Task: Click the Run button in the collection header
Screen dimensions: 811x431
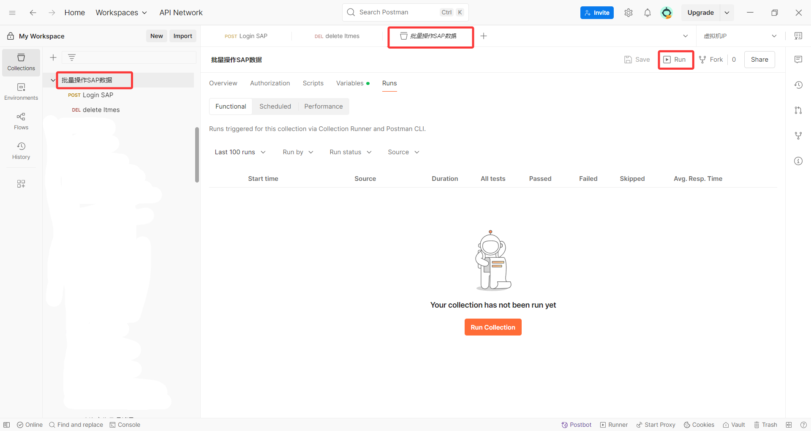Action: [675, 60]
